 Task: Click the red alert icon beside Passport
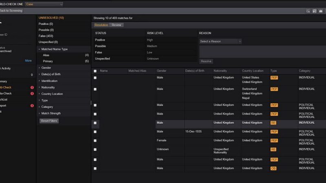[x=32, y=106]
